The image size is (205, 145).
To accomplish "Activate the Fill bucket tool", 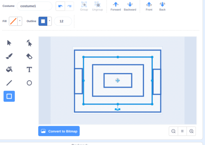I will pos(9,69).
